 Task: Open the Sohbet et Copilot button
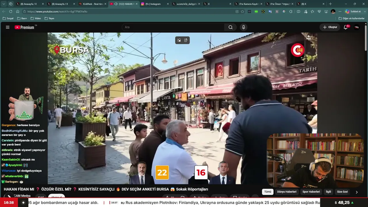coord(353,11)
